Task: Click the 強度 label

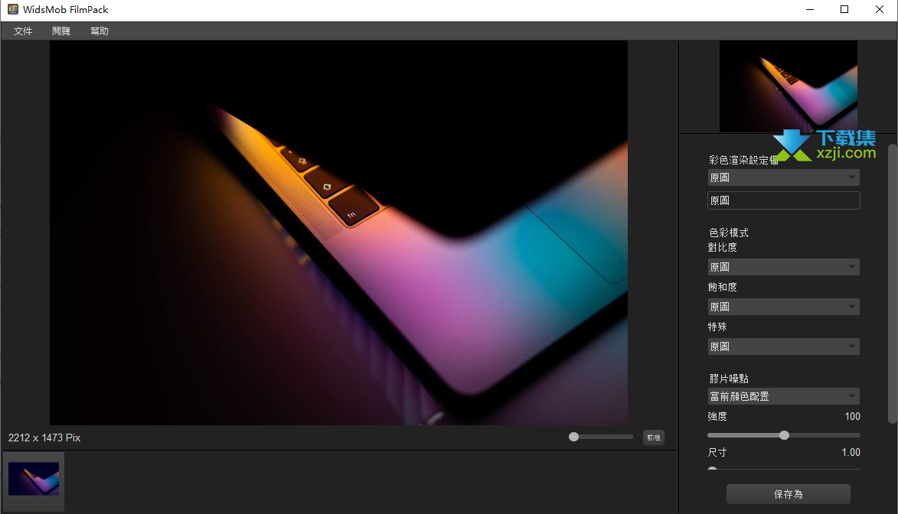Action: click(717, 416)
